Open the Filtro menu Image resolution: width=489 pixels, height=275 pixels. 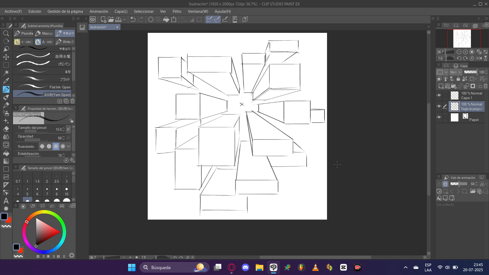point(177,11)
